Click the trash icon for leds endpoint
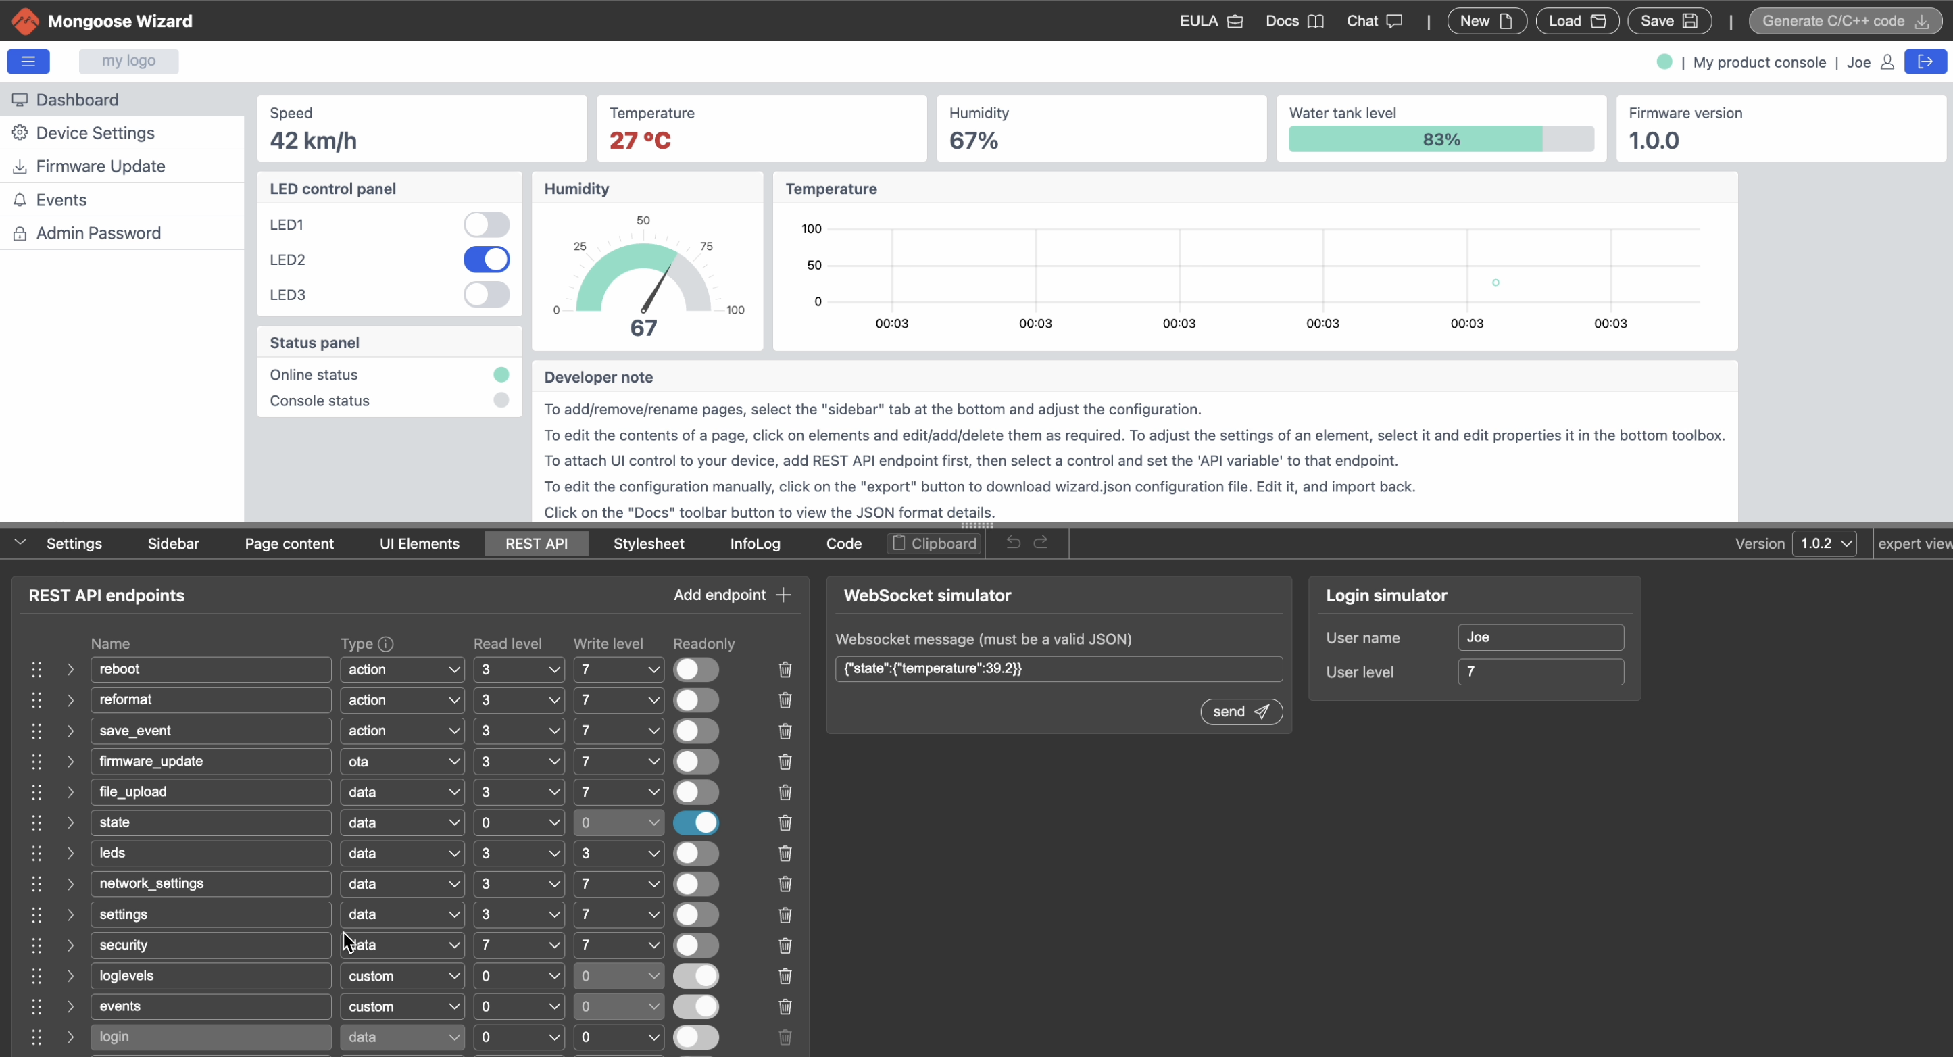This screenshot has width=1953, height=1057. click(x=785, y=854)
